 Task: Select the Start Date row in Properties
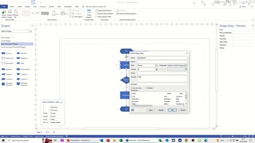[158, 99]
